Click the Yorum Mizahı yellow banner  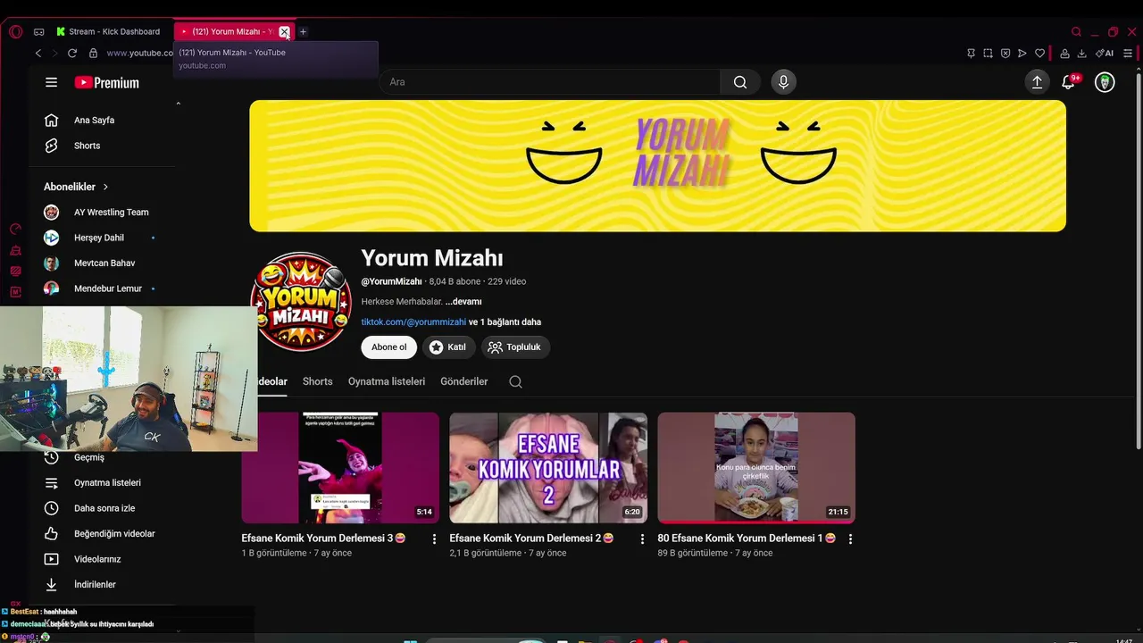657,166
